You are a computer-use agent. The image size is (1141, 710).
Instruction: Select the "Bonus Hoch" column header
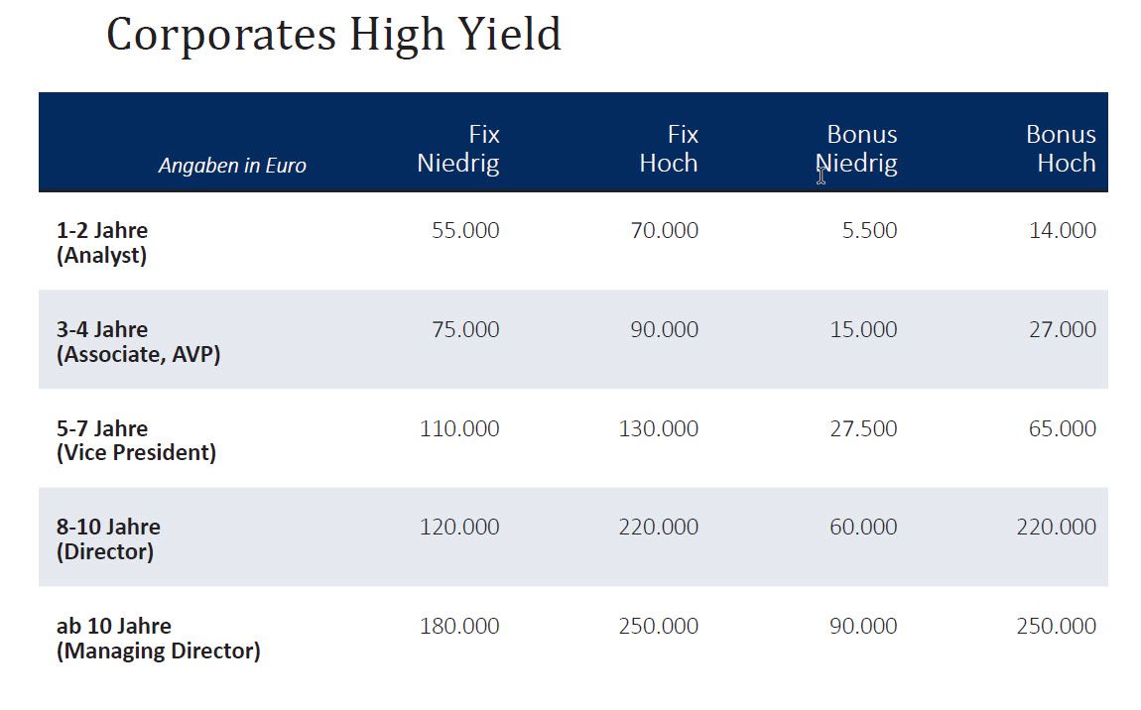coord(1061,149)
